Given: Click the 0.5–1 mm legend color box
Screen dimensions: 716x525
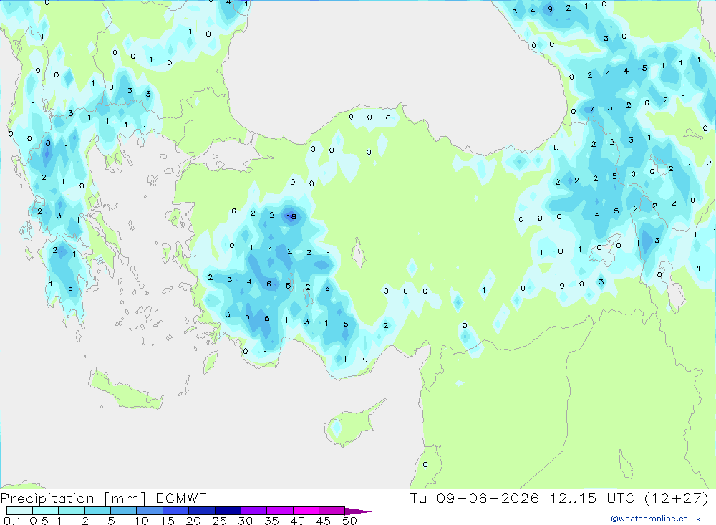Looking at the screenshot, I should point(46,511).
